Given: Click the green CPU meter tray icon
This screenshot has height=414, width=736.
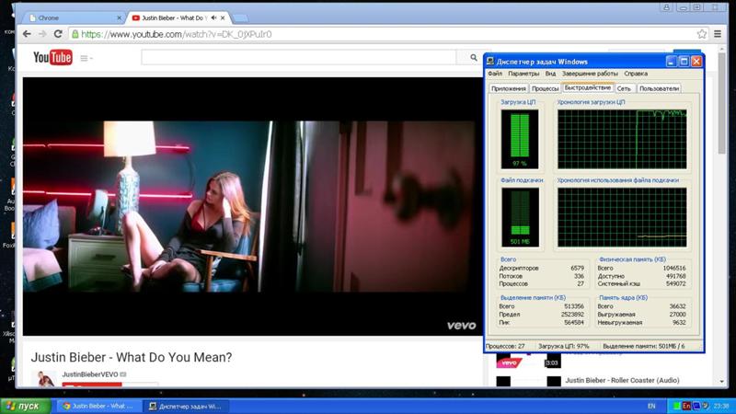Looking at the screenshot, I should pyautogui.click(x=676, y=406).
